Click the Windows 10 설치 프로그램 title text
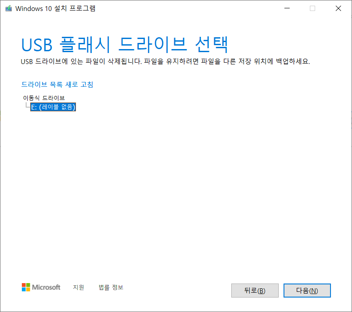This screenshot has width=352, height=312. point(55,8)
